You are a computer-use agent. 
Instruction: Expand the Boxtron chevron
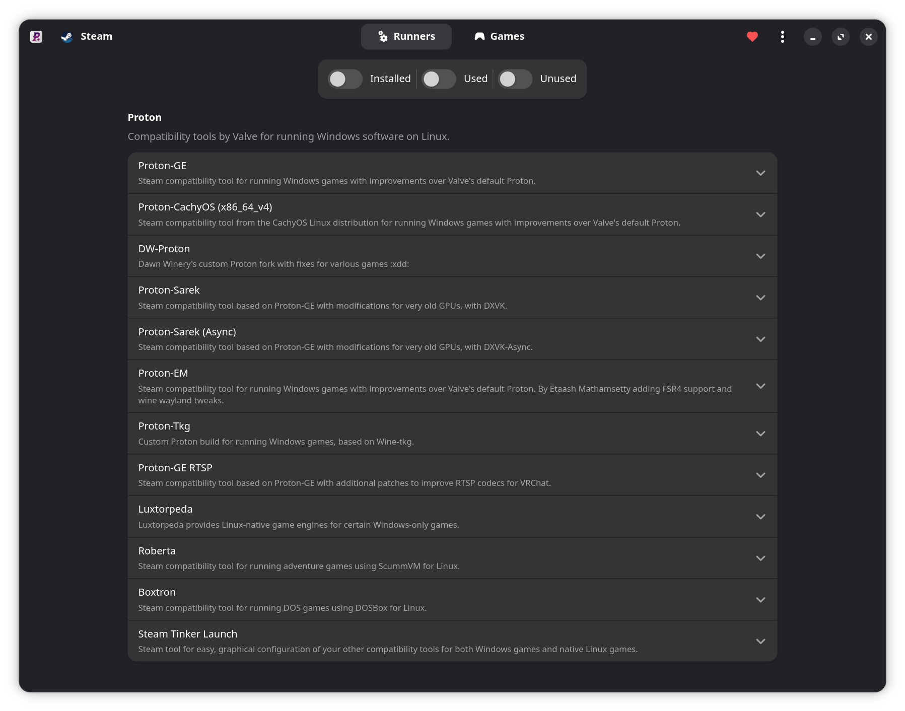(760, 600)
